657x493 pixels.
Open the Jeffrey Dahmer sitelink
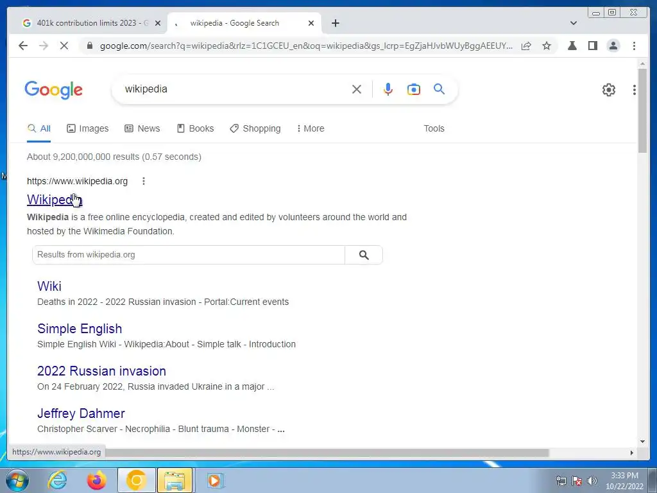point(81,413)
